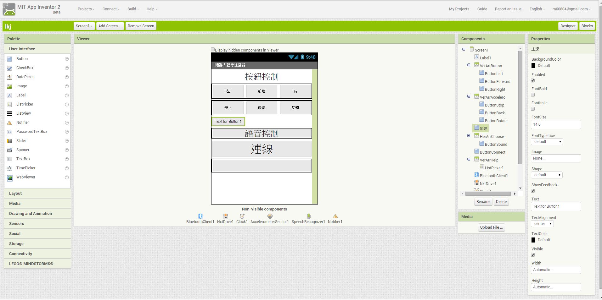Click the TextBox palette icon
The image size is (602, 300).
pyautogui.click(x=9, y=159)
